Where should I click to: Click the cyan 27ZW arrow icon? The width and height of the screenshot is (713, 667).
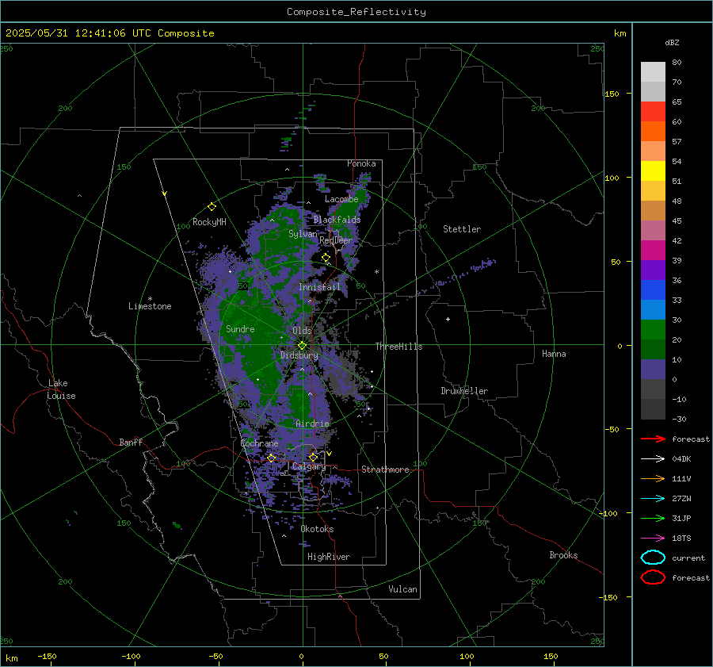(653, 499)
